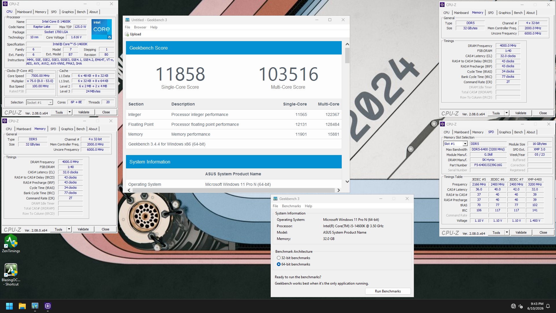Click Core Speed value 7500.00 MHz

tap(41, 76)
